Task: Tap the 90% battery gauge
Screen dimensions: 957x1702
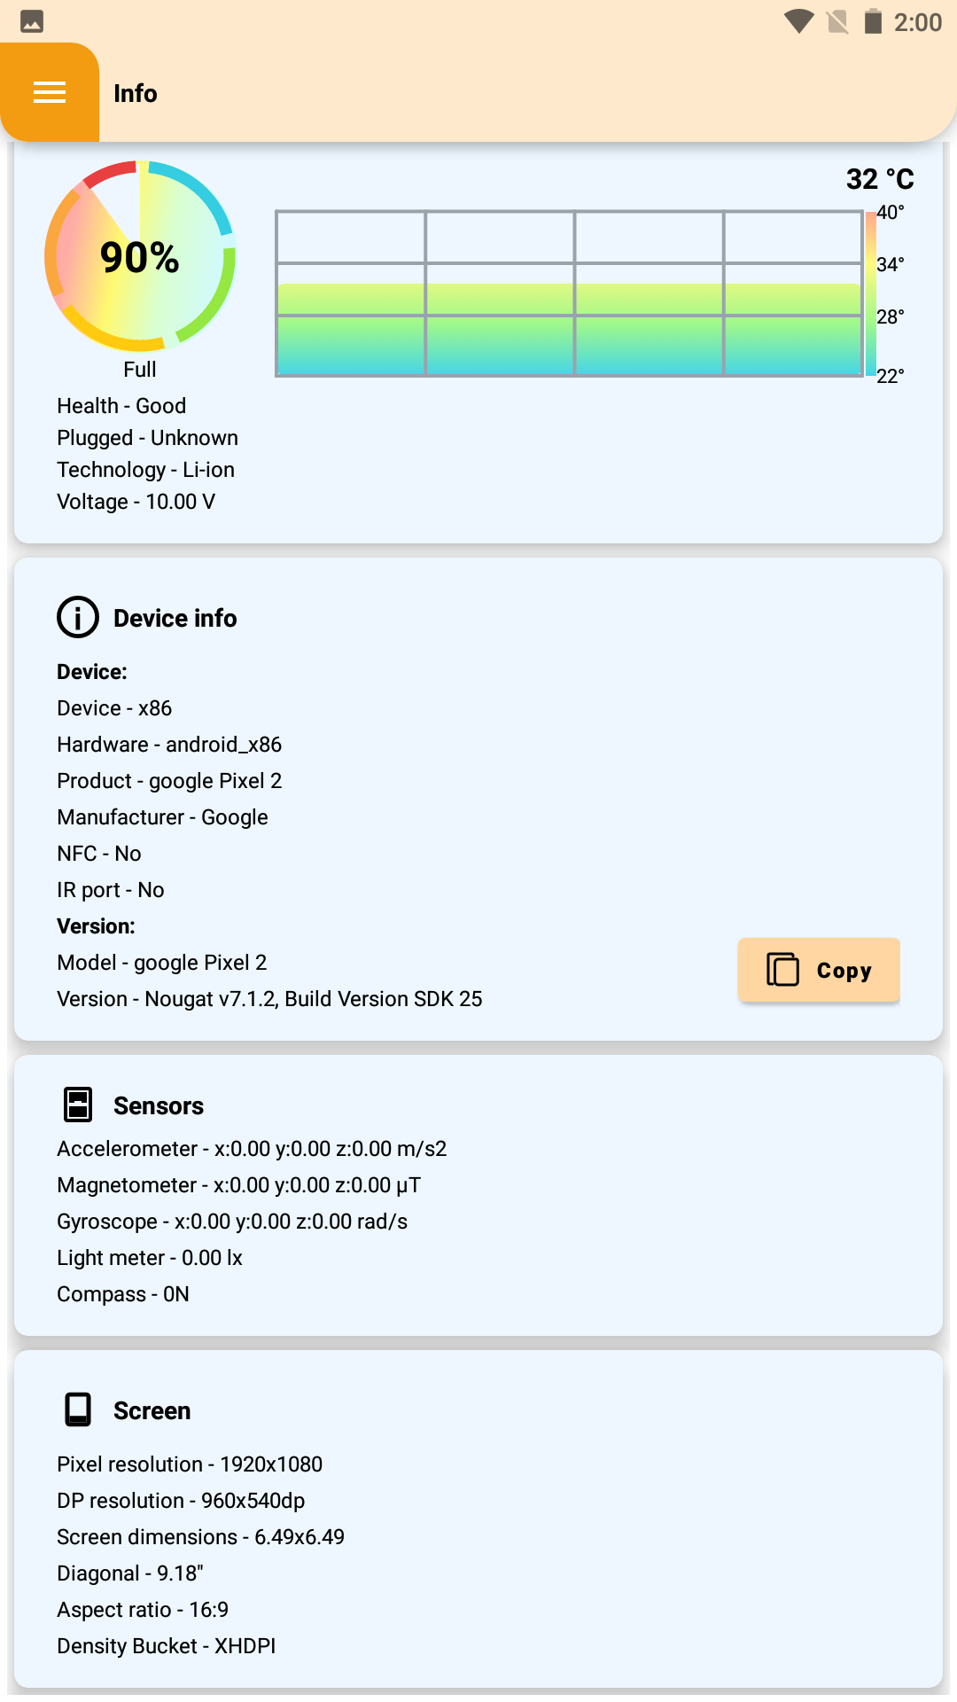Action: [x=140, y=256]
